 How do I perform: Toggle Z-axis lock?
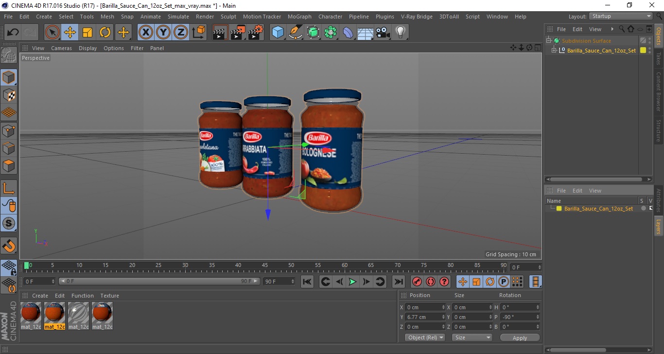[181, 33]
